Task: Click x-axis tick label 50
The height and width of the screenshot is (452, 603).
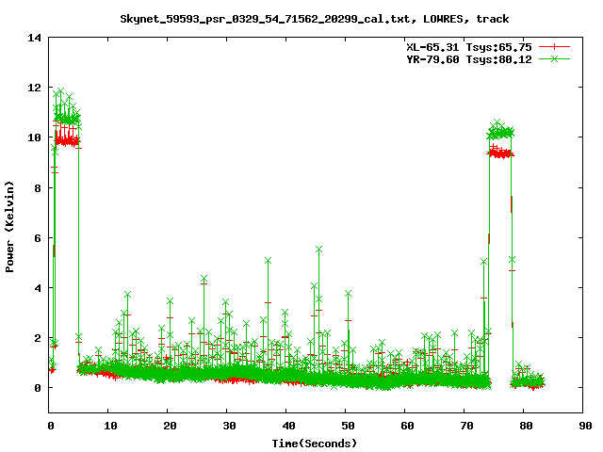Action: [348, 426]
